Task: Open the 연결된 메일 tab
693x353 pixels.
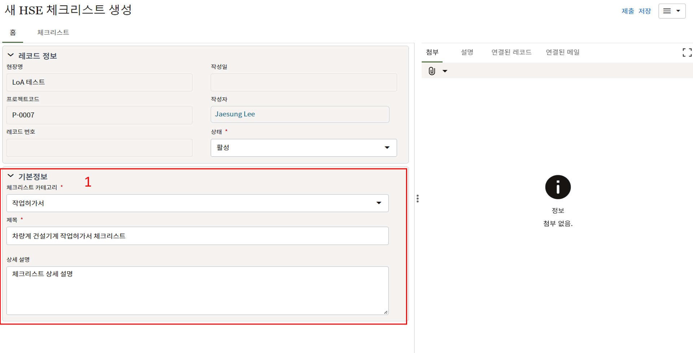Action: (x=562, y=52)
